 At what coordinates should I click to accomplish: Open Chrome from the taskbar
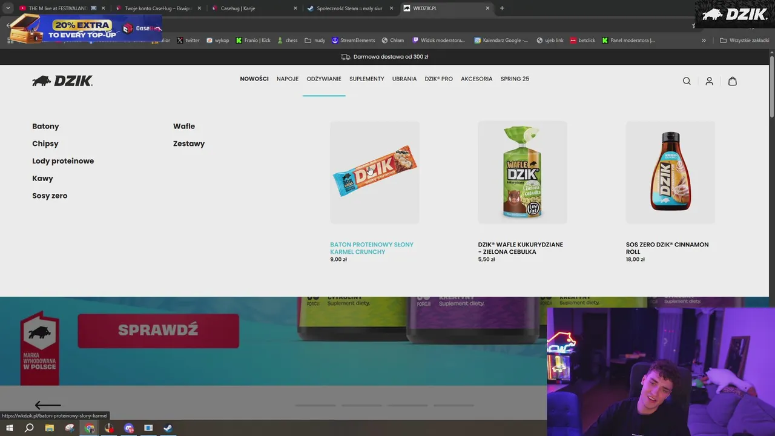[90, 428]
